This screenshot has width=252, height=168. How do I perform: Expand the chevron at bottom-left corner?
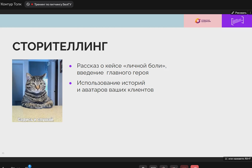(3, 167)
